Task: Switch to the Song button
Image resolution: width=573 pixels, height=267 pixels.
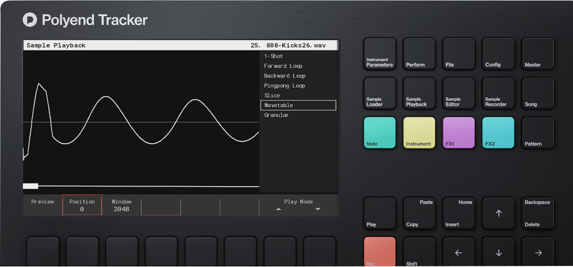Action: coord(538,93)
